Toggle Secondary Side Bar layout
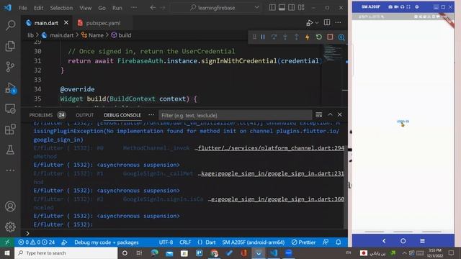The width and height of the screenshot is (461, 259). pyautogui.click(x=291, y=8)
